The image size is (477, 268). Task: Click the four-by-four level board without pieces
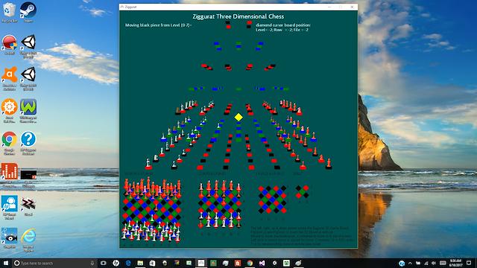272,200
